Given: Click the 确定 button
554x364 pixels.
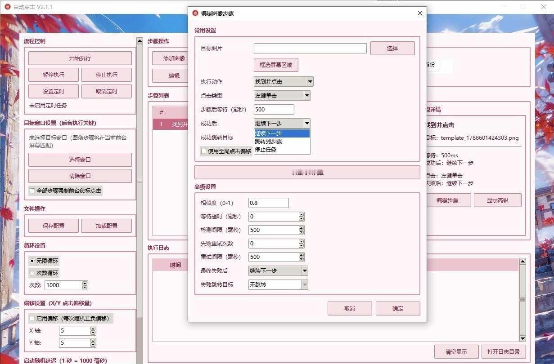Looking at the screenshot, I should pyautogui.click(x=398, y=309).
